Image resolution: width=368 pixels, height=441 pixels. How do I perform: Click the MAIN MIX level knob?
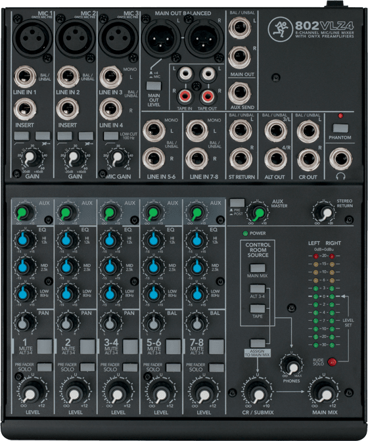click(325, 393)
